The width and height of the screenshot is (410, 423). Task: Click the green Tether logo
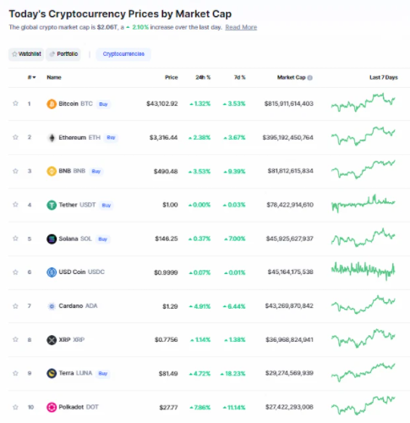click(x=52, y=205)
